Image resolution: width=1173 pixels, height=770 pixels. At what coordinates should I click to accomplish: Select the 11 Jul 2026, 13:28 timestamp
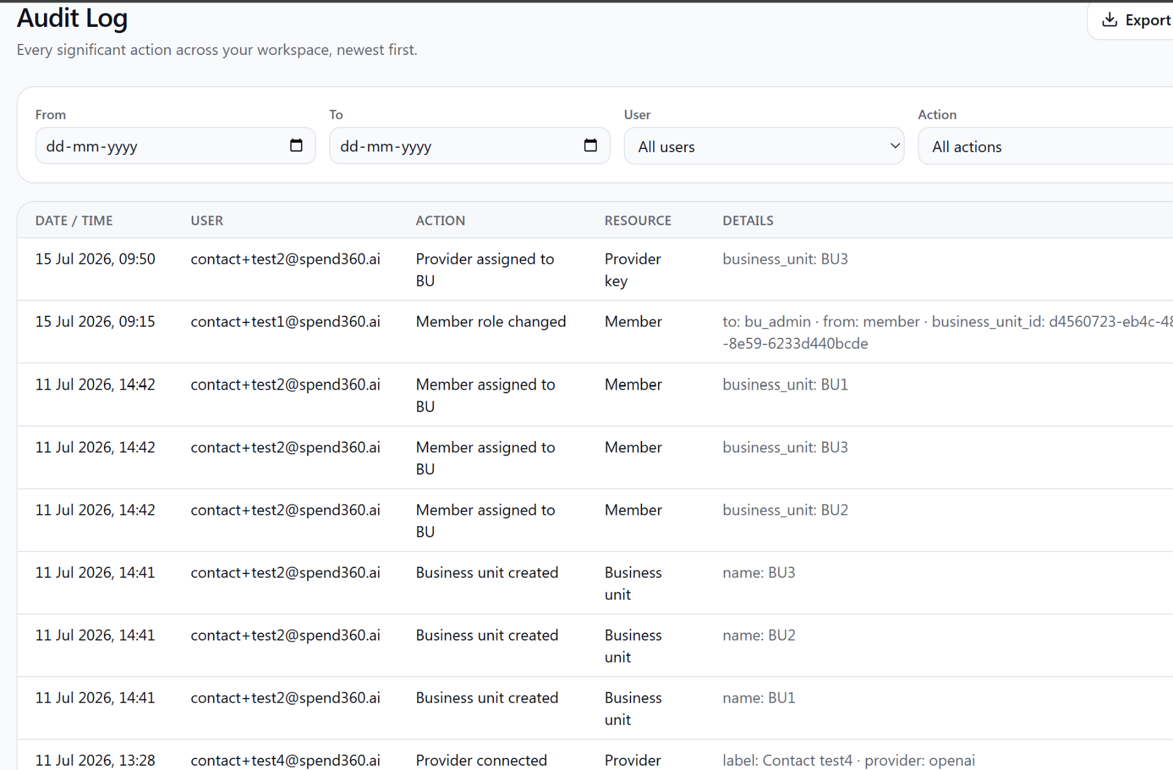coord(95,760)
